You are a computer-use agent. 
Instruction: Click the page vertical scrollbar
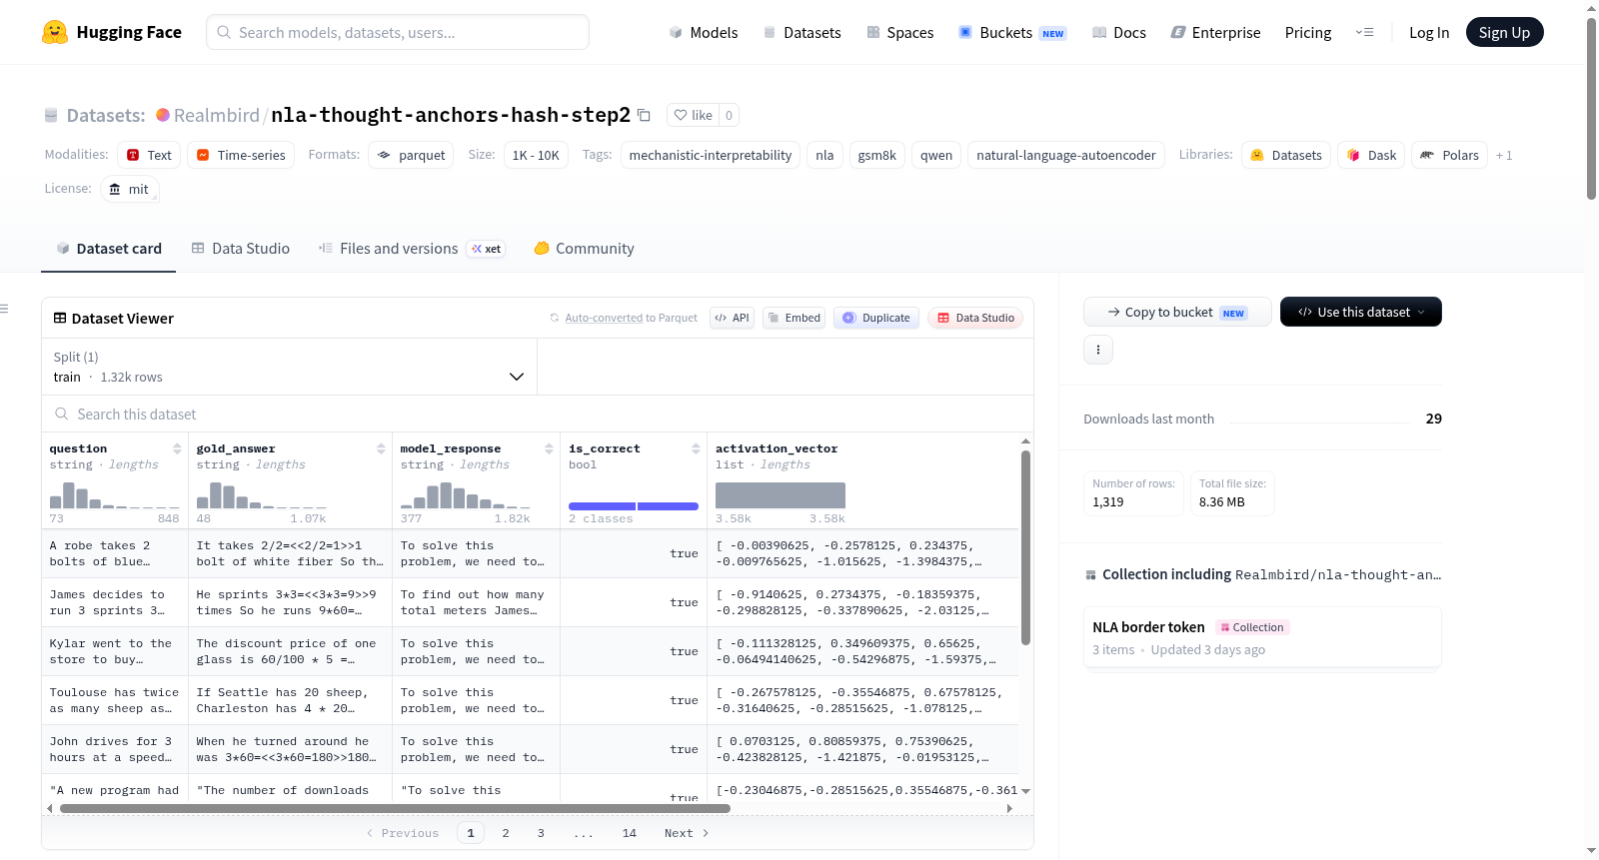point(1591,108)
